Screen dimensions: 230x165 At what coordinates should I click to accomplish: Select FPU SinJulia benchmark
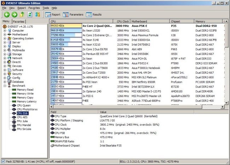[x=24, y=129]
